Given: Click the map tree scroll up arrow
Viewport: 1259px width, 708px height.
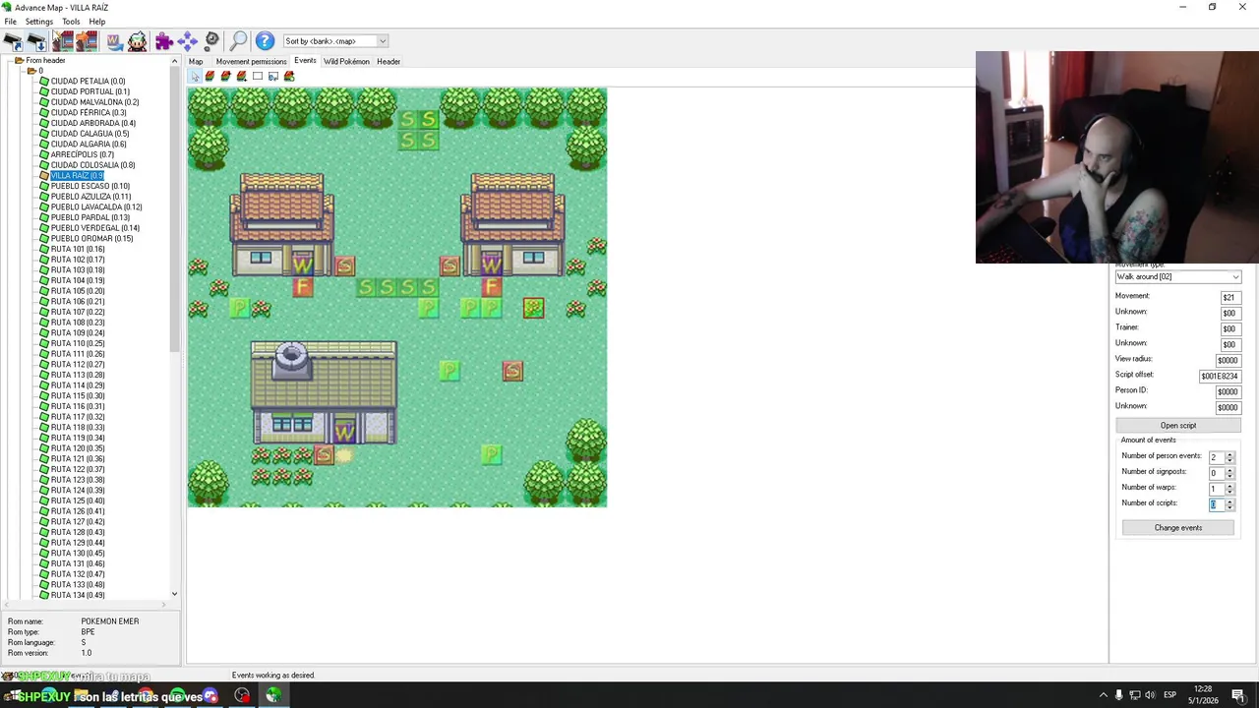Looking at the screenshot, I should pos(175,62).
